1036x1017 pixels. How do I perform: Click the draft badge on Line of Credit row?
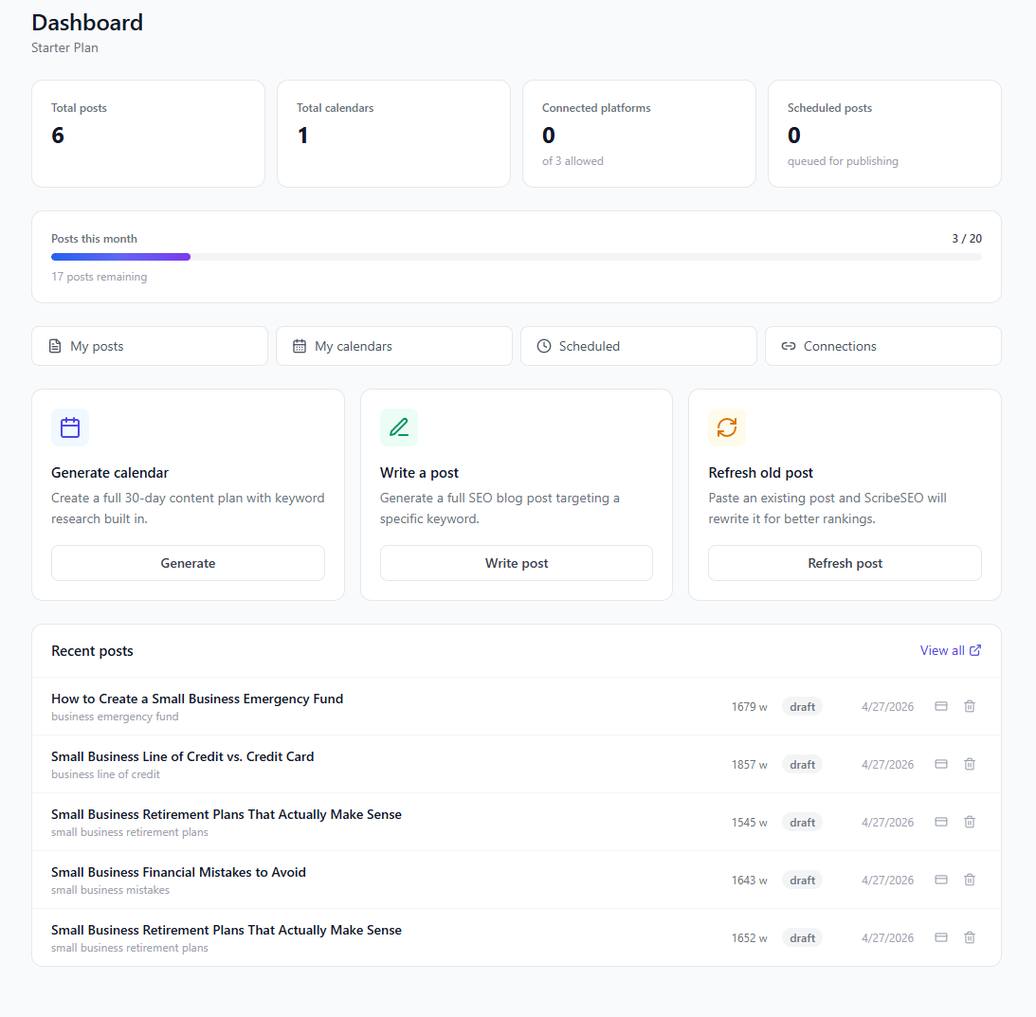[x=802, y=764]
